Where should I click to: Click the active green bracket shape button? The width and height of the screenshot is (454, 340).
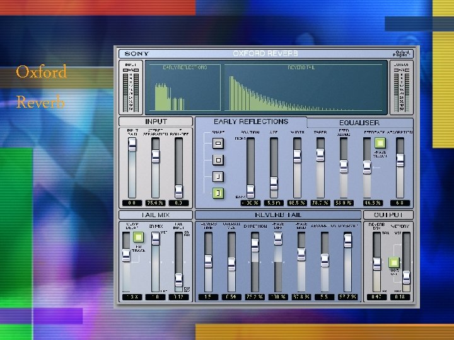click(218, 193)
